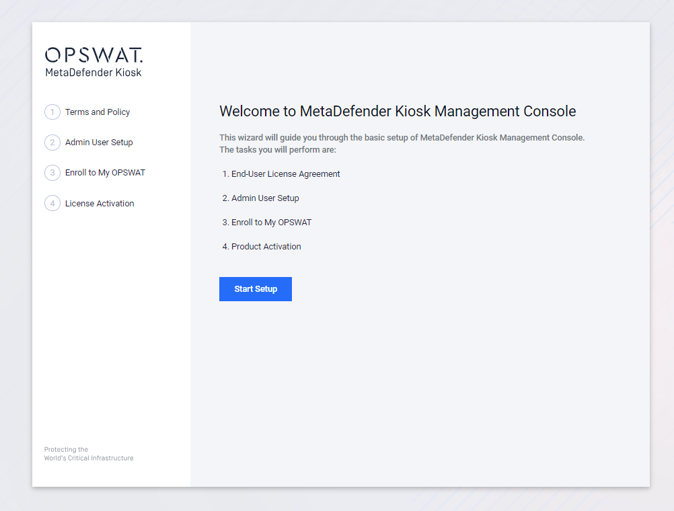Click 'The tasks you will perform are:' text
Viewport: 674px width, 511px height.
[x=278, y=149]
